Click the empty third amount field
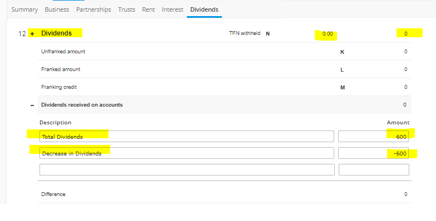The height and width of the screenshot is (221, 436). point(374,170)
